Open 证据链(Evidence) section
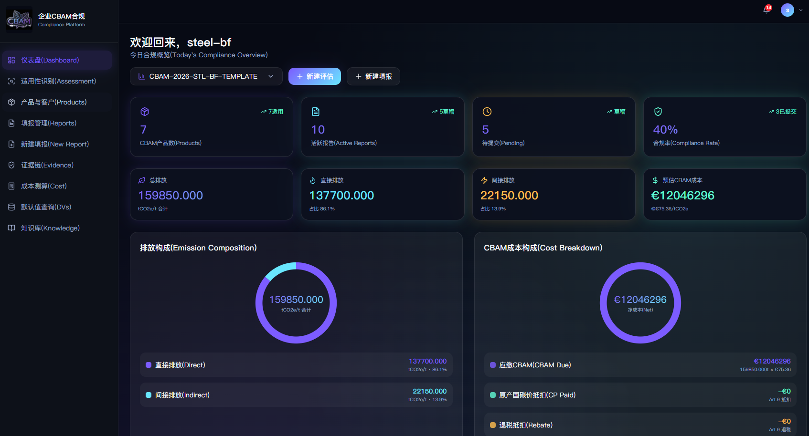Viewport: 809px width, 436px height. [57, 165]
